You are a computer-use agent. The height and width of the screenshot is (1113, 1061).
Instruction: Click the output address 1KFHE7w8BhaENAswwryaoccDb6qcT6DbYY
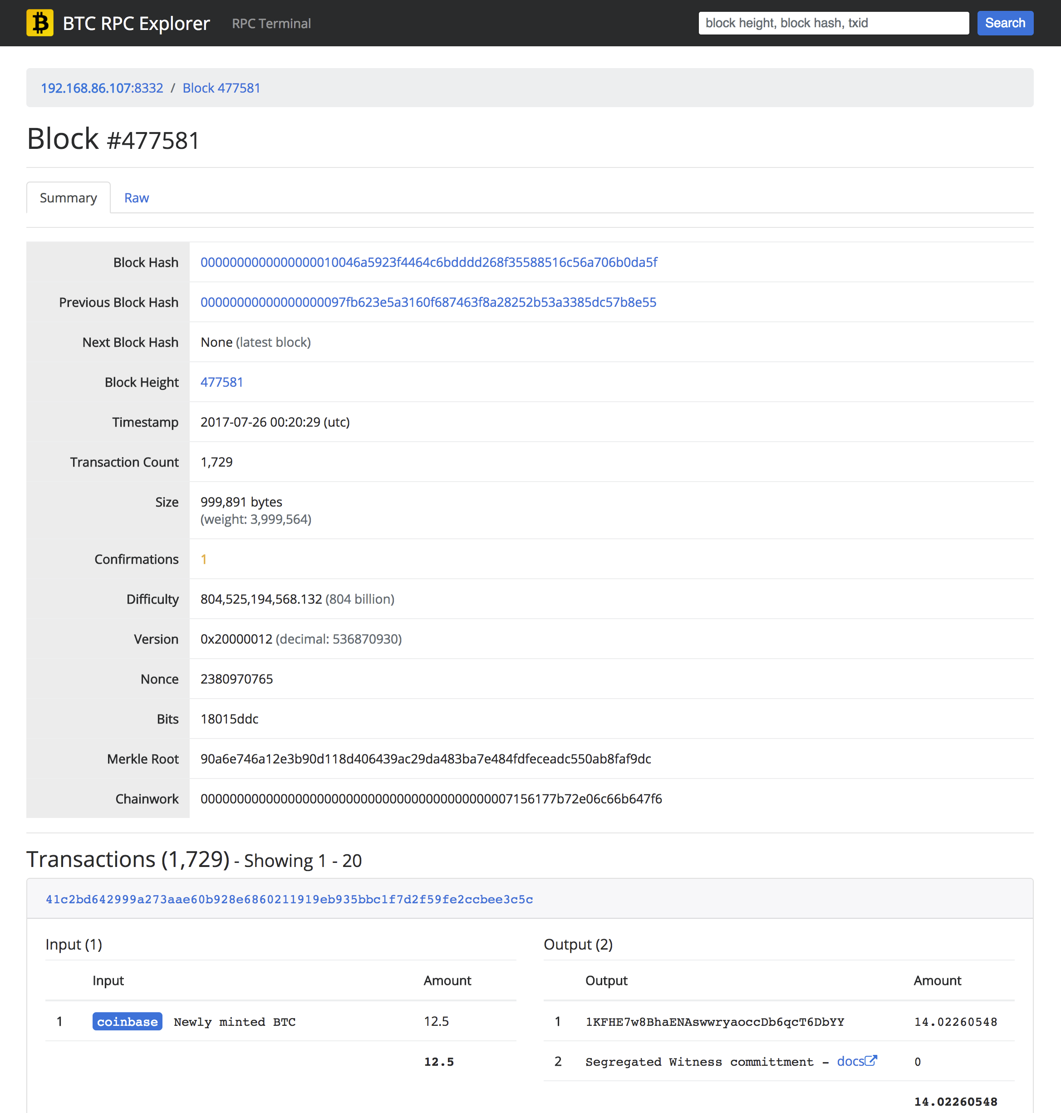pyautogui.click(x=714, y=1022)
